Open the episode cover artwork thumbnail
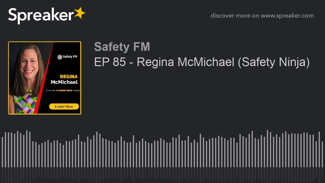 coord(45,78)
